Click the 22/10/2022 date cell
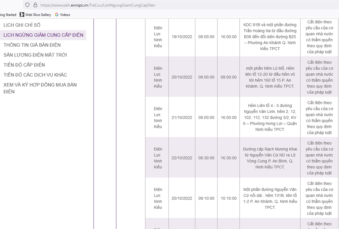339x229 pixels. coord(182,158)
